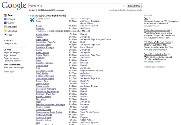Image resolution: width=181 pixels, height=125 pixels.
Task: Open the 'Amsterdam, Pays-Bas' destination link
Action: click(x=46, y=42)
